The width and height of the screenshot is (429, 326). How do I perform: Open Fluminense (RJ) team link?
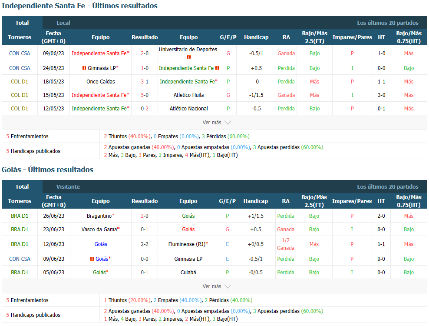point(187,244)
